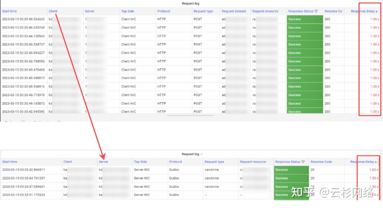383x208 pixels.
Task: Click the Protocol header in upper table
Action: click(164, 11)
